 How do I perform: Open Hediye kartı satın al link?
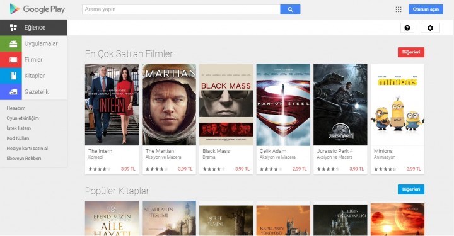pos(27,148)
